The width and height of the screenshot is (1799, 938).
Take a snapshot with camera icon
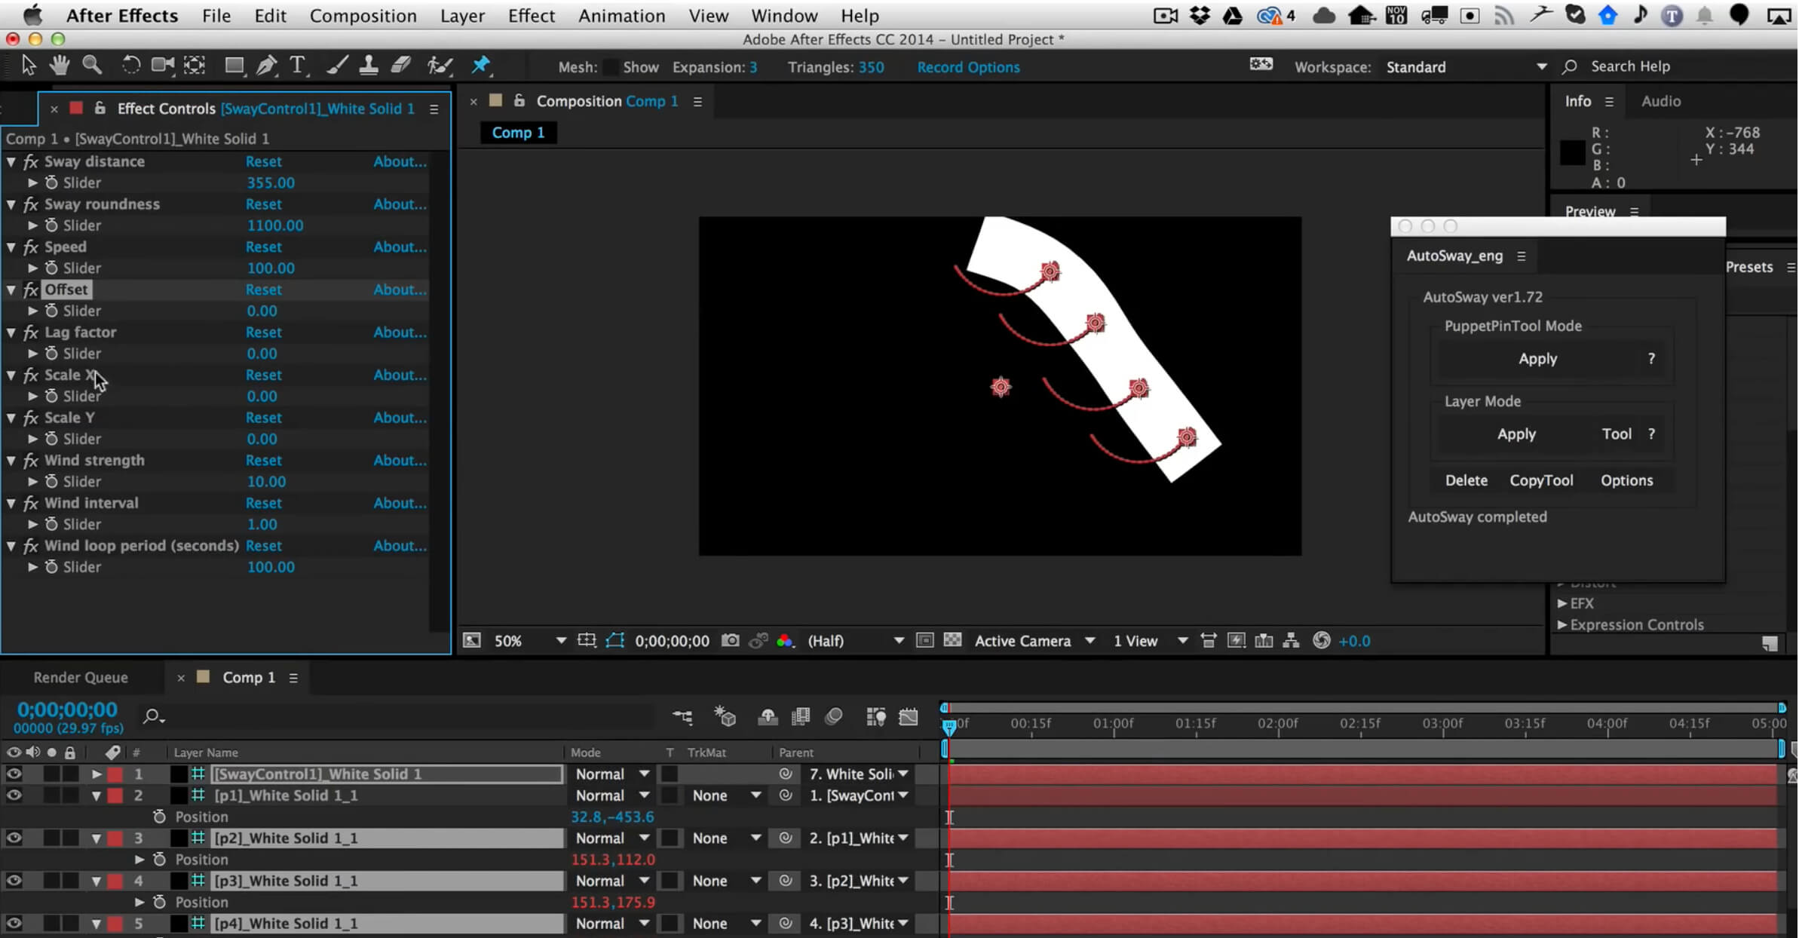[x=730, y=641]
